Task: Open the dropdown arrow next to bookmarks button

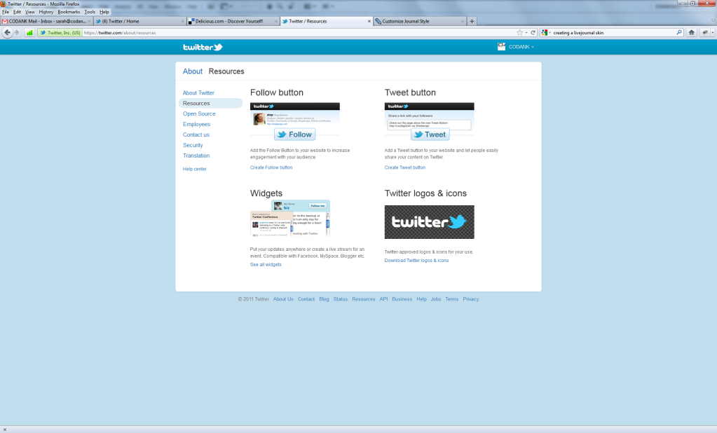Action: click(712, 32)
